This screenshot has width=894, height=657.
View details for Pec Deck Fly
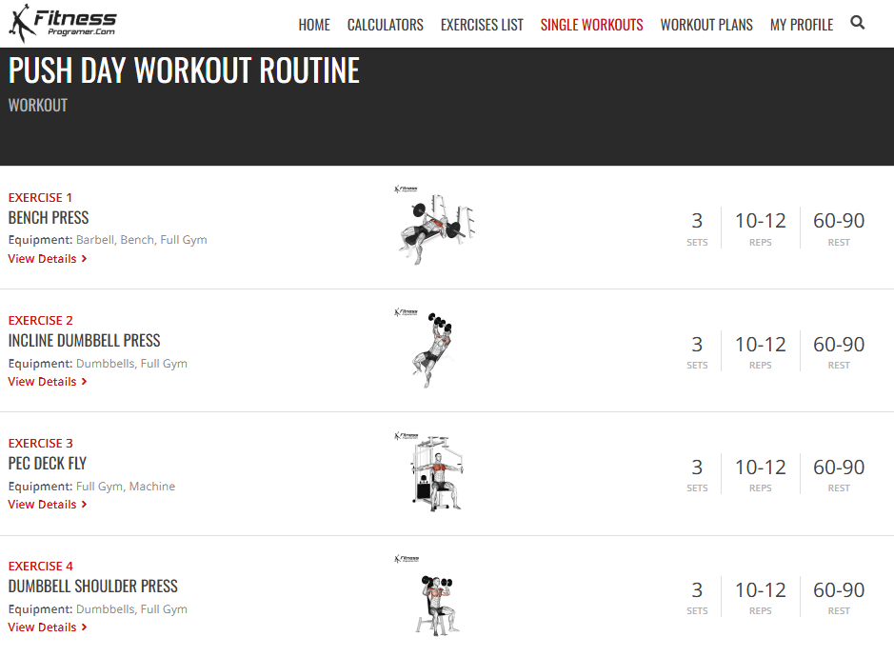pyautogui.click(x=47, y=504)
